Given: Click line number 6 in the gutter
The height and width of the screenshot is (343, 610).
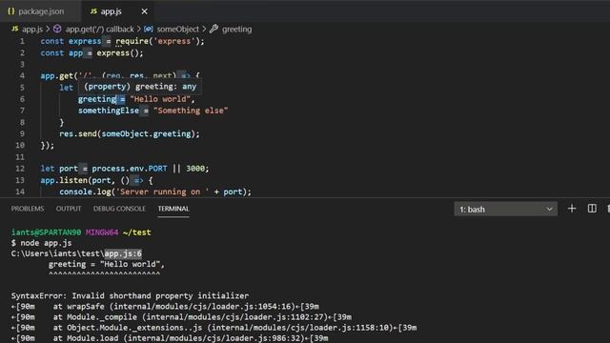Looking at the screenshot, I should 22,99.
